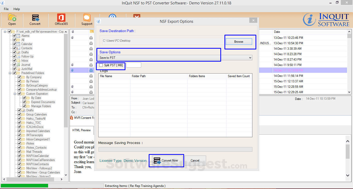Image resolution: width=353 pixels, height=189 pixels.
Task: Click the Open folder toolbar icon
Action: tap(12, 18)
